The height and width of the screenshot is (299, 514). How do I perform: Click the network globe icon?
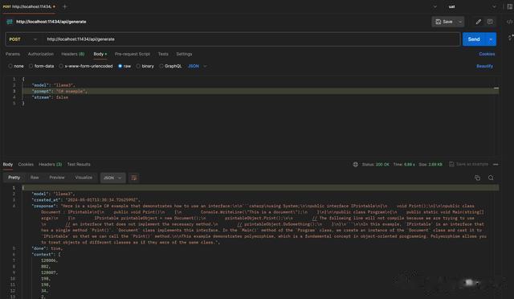point(355,165)
